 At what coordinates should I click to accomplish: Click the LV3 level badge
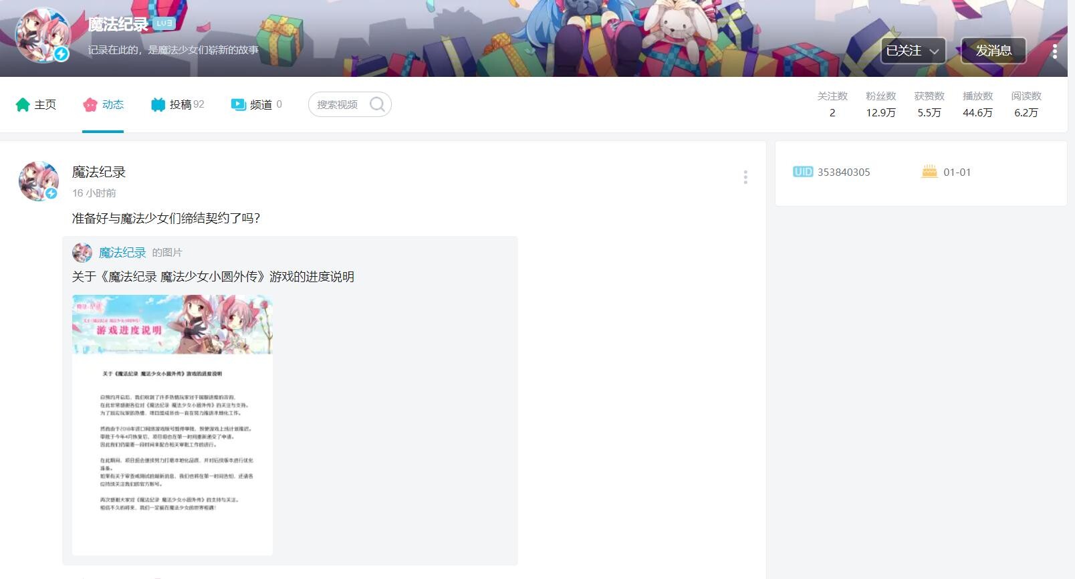[164, 23]
